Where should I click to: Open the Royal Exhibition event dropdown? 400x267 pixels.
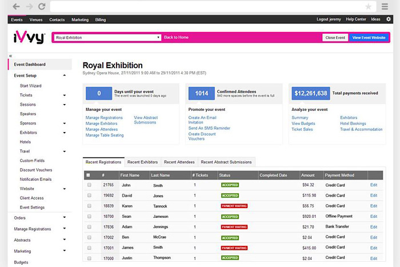(x=107, y=38)
